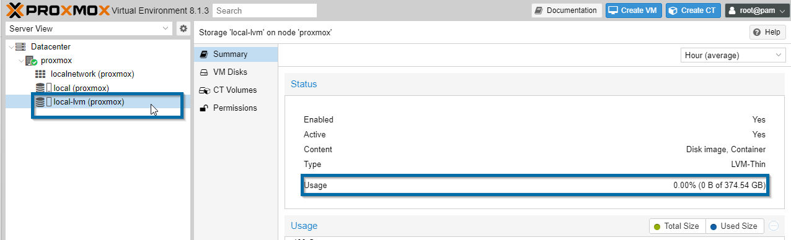The image size is (791, 240).
Task: Collapse the Datacenter tree node
Action: pos(11,47)
